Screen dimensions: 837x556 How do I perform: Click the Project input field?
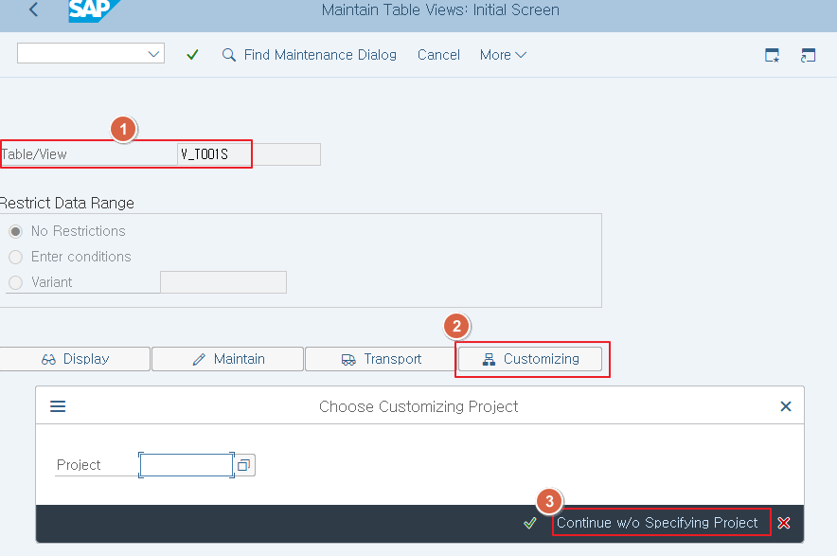tap(187, 465)
